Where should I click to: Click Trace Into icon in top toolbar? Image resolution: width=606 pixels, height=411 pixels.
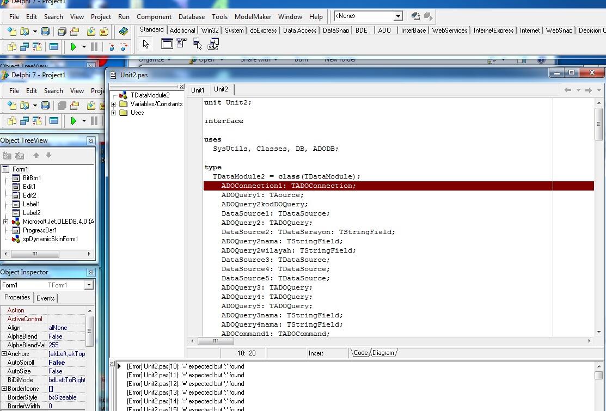[x=111, y=47]
